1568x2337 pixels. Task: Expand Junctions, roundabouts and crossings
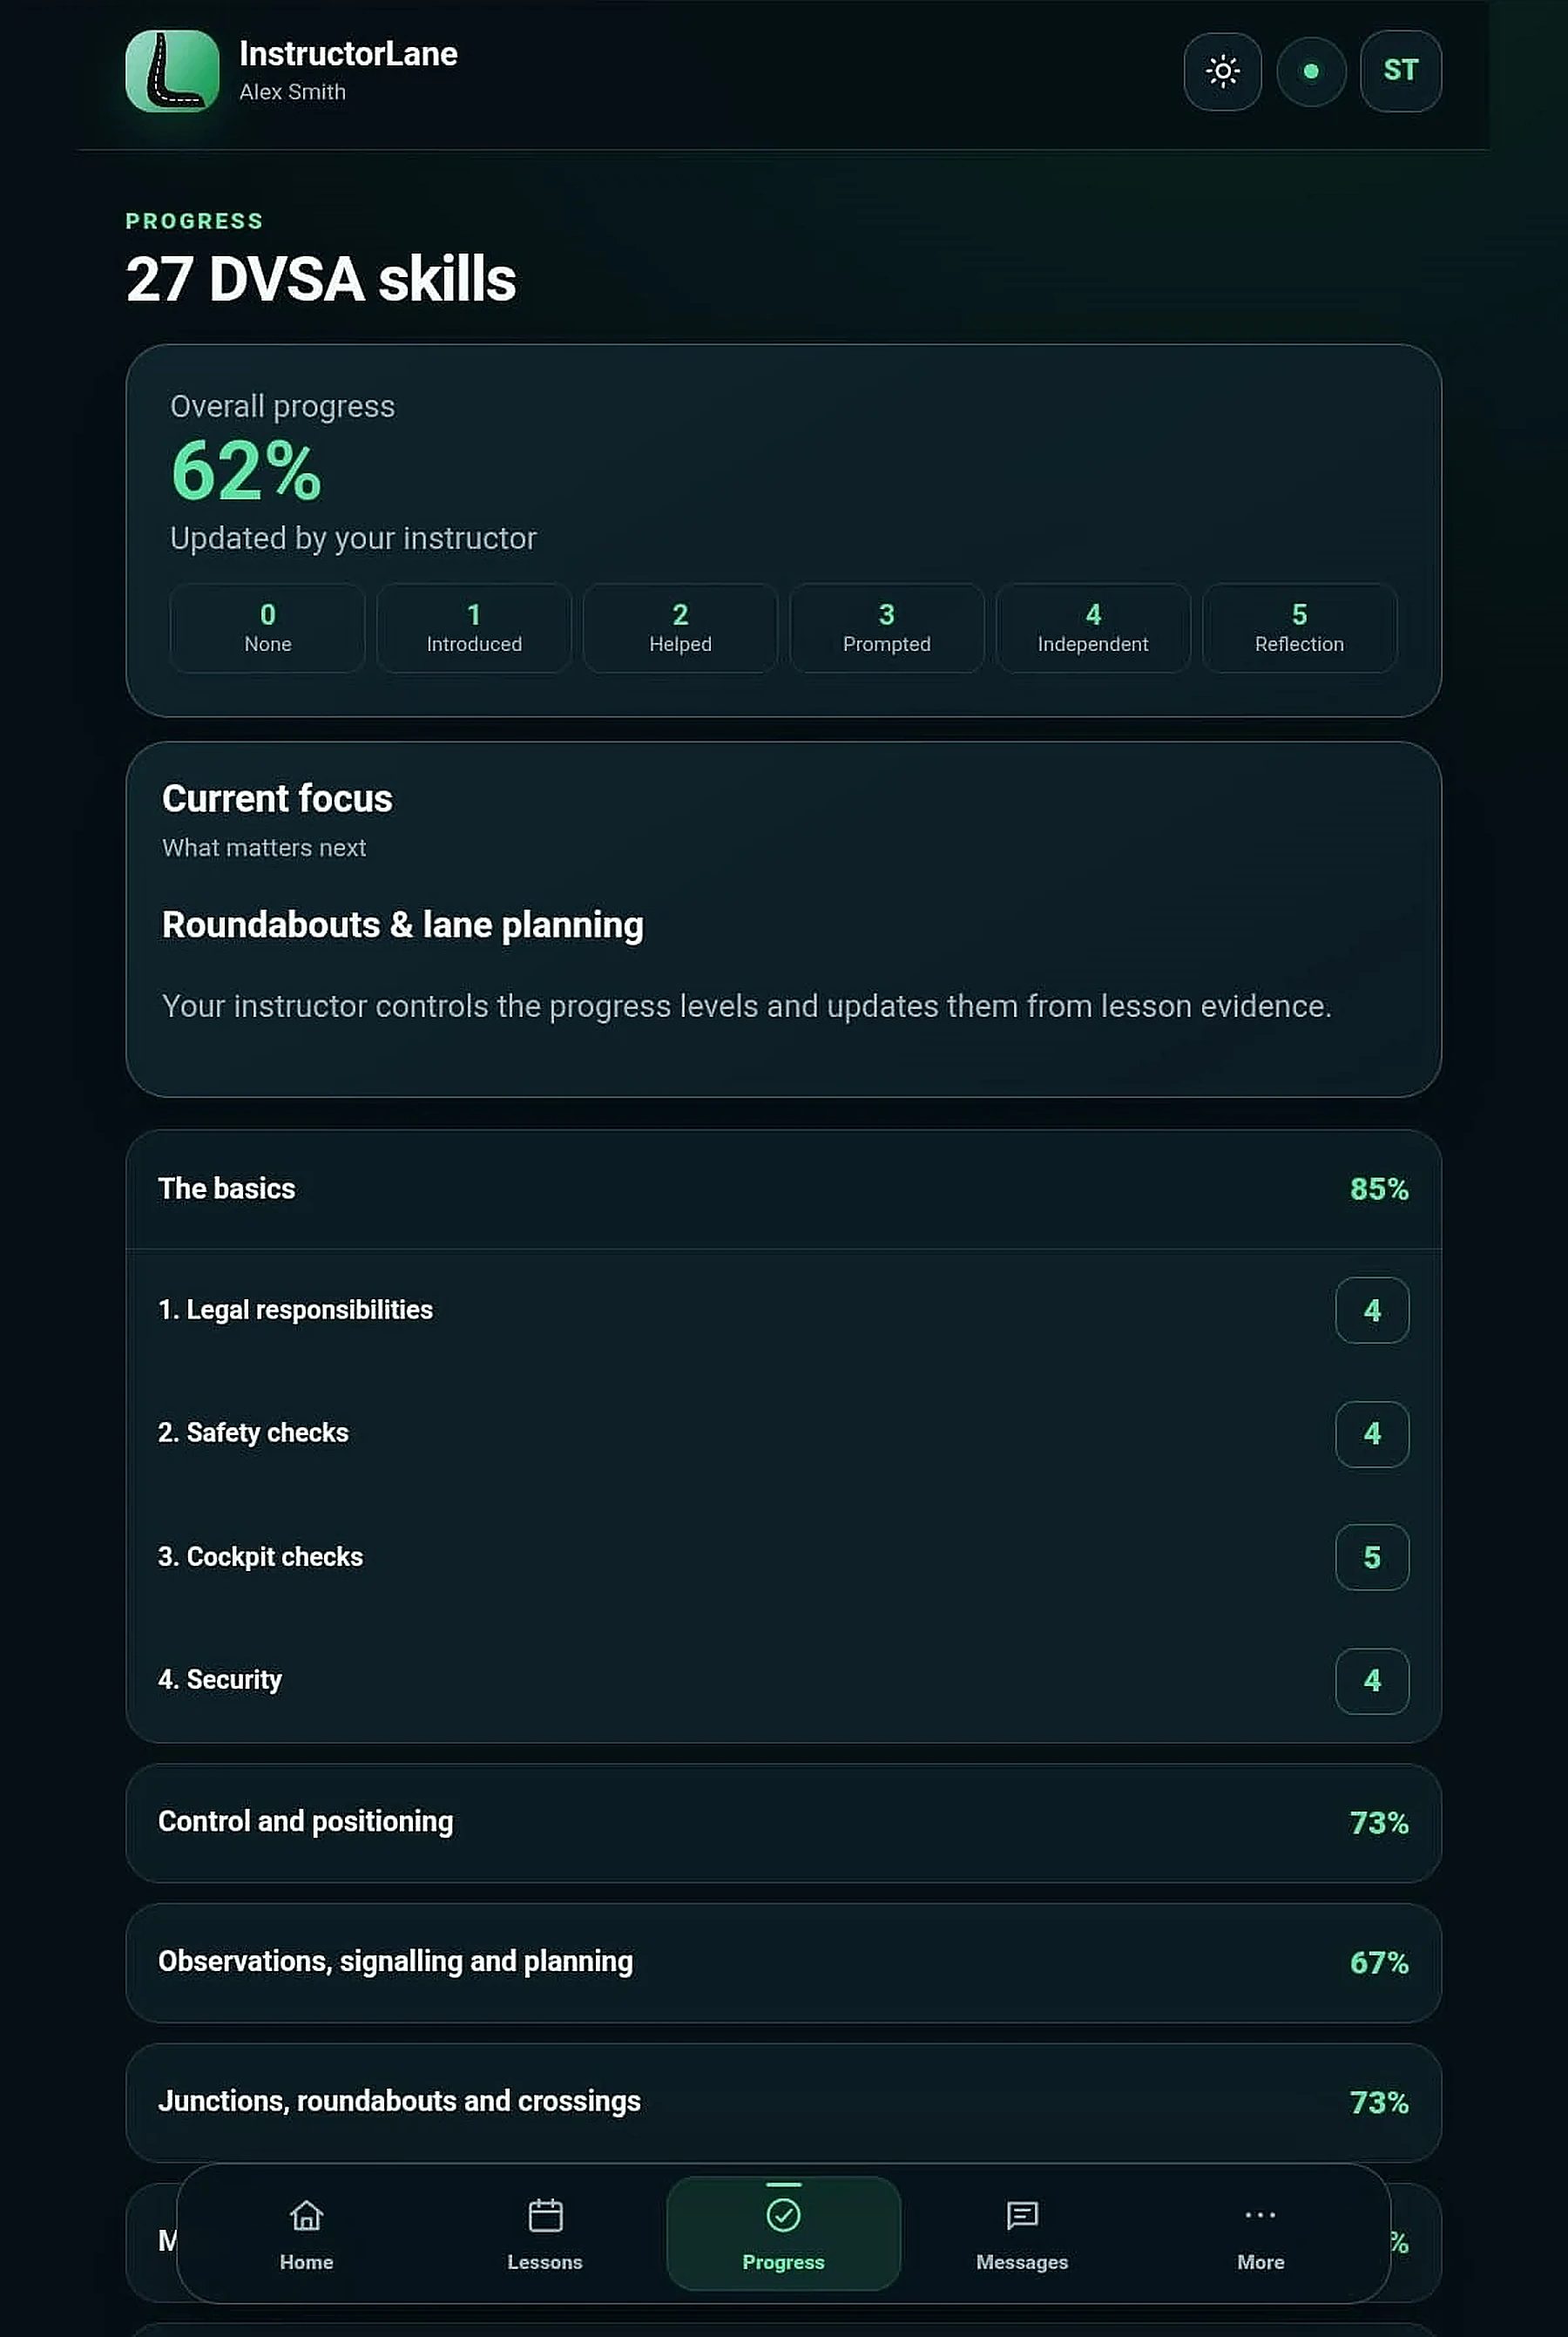pos(783,2102)
